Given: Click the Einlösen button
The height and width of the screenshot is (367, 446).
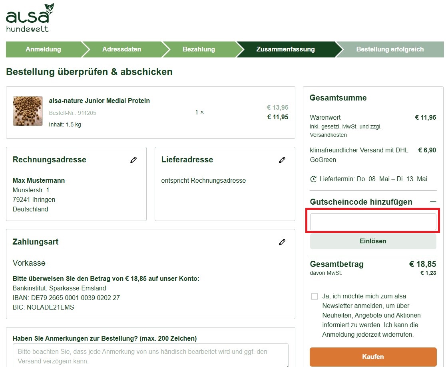Looking at the screenshot, I should (373, 241).
